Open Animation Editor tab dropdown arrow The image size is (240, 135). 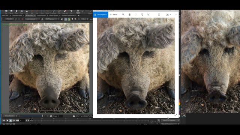coord(24,16)
